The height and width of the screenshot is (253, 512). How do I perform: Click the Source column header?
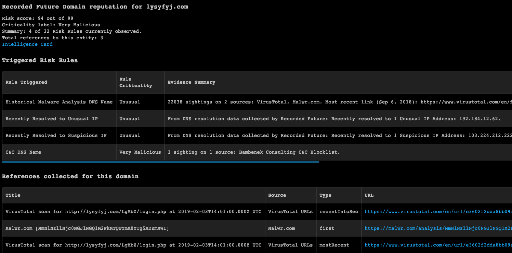[277, 195]
